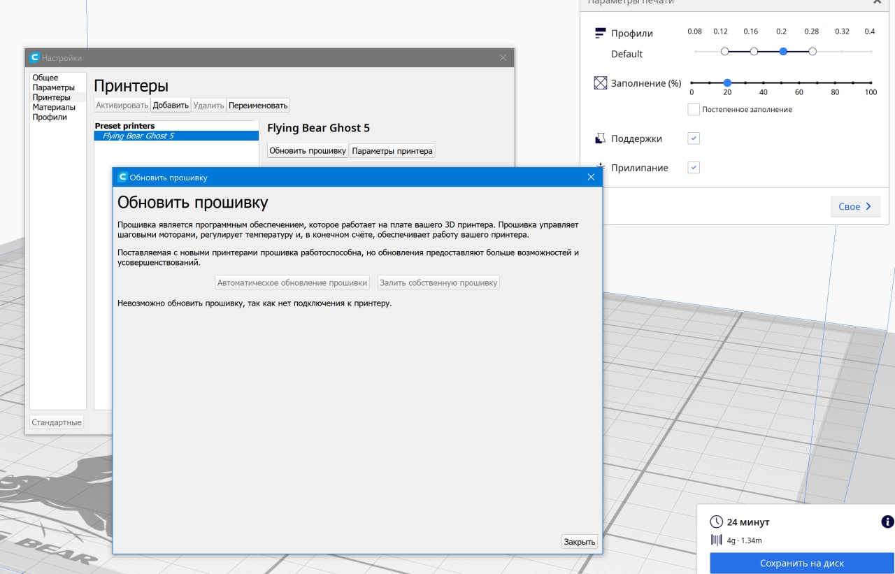Viewport: 895px width, 574px height.
Task: Click Сохранить на диск
Action: pyautogui.click(x=802, y=563)
